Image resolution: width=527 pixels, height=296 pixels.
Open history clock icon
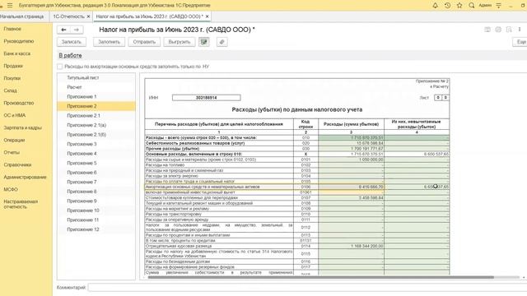click(x=447, y=6)
